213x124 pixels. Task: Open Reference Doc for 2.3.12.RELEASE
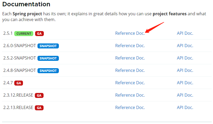point(130,95)
